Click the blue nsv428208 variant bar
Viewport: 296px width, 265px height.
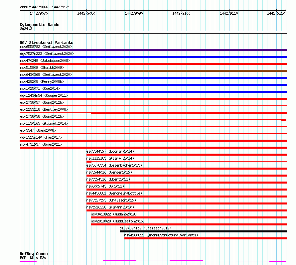point(153,85)
